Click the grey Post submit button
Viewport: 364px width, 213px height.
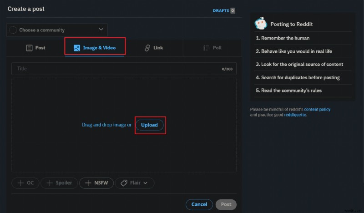tap(226, 204)
